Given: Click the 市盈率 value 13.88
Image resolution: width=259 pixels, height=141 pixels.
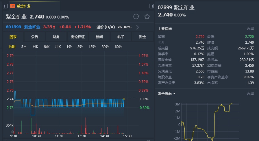Looking at the screenshot, I should 249,71.
